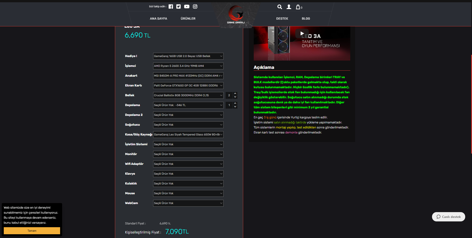Go to ANA SAYFA
This screenshot has width=472, height=238.
(x=158, y=19)
